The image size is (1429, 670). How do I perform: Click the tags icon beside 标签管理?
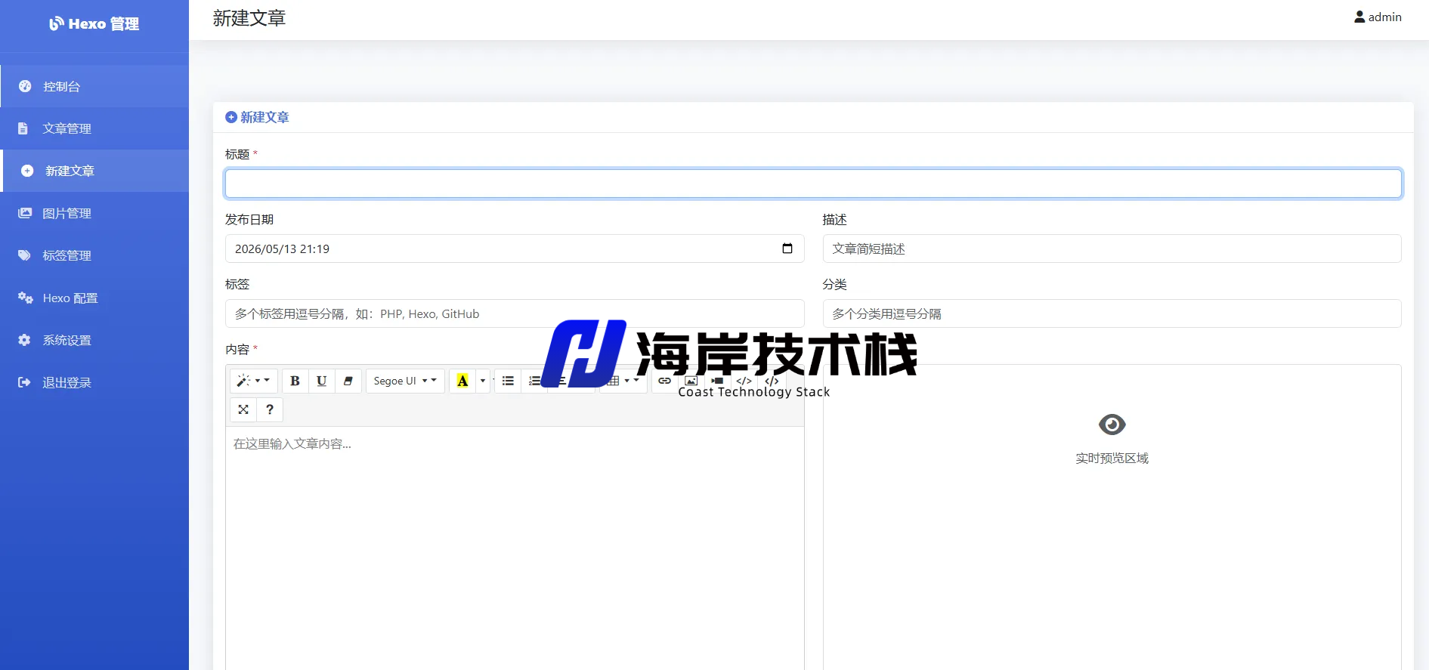pyautogui.click(x=25, y=255)
